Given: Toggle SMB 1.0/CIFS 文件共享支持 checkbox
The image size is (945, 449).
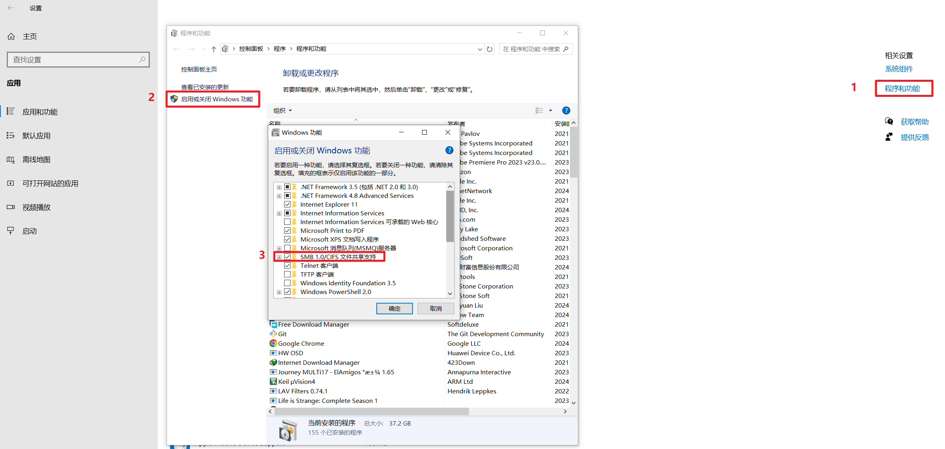Looking at the screenshot, I should tap(287, 257).
